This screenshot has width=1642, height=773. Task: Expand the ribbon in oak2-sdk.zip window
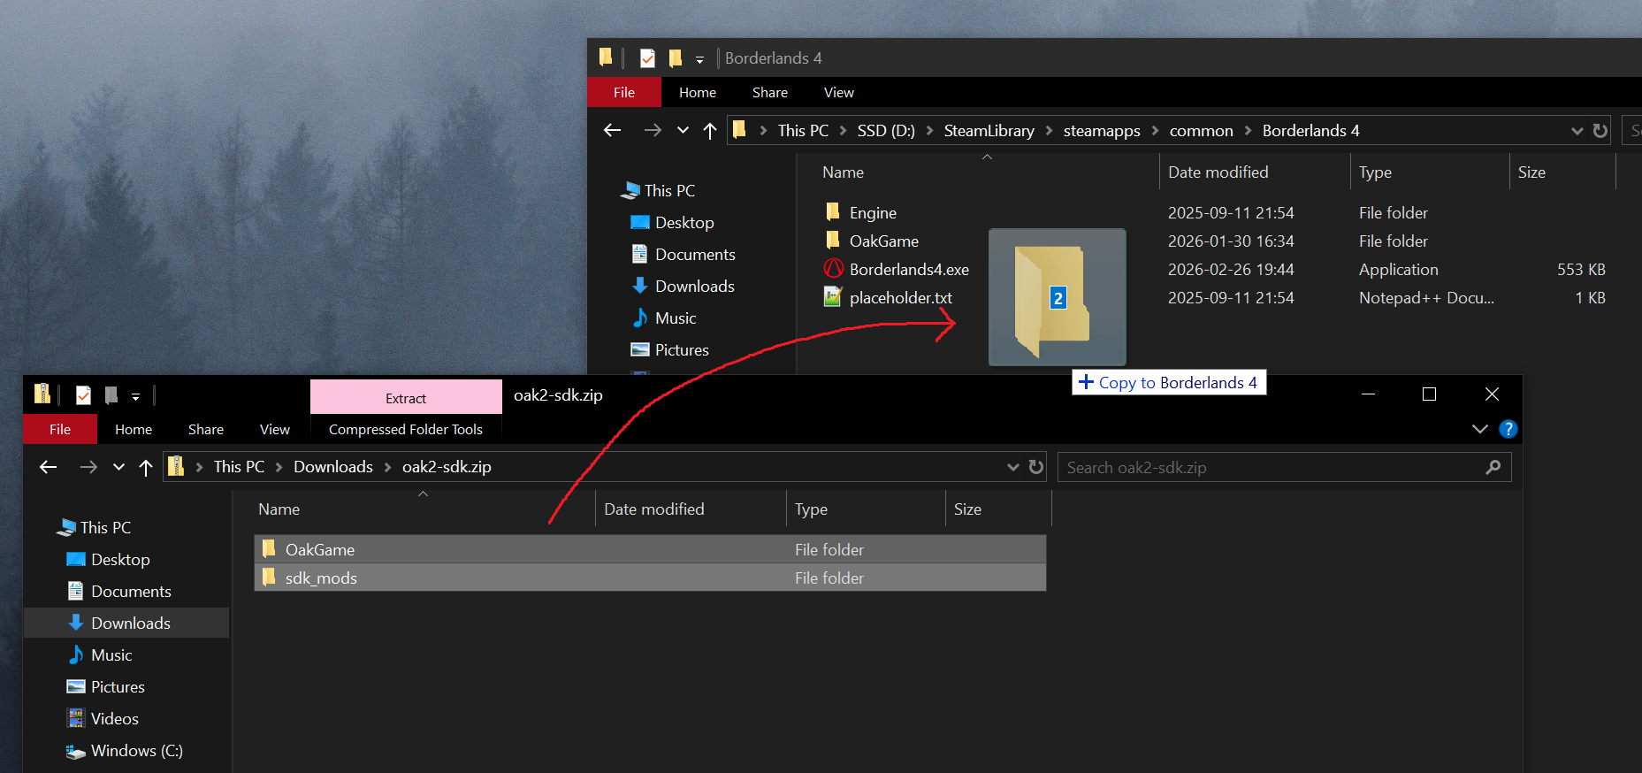pyautogui.click(x=1479, y=429)
